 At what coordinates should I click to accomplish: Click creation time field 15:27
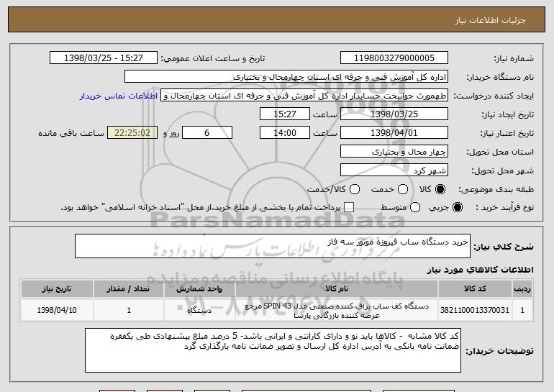click(285, 114)
